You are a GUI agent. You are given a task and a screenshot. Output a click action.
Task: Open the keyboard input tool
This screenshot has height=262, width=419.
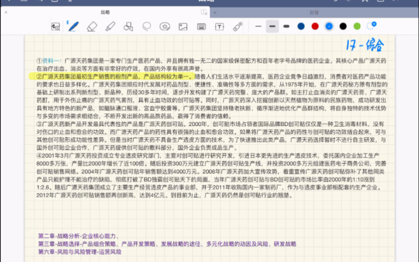(x=201, y=27)
